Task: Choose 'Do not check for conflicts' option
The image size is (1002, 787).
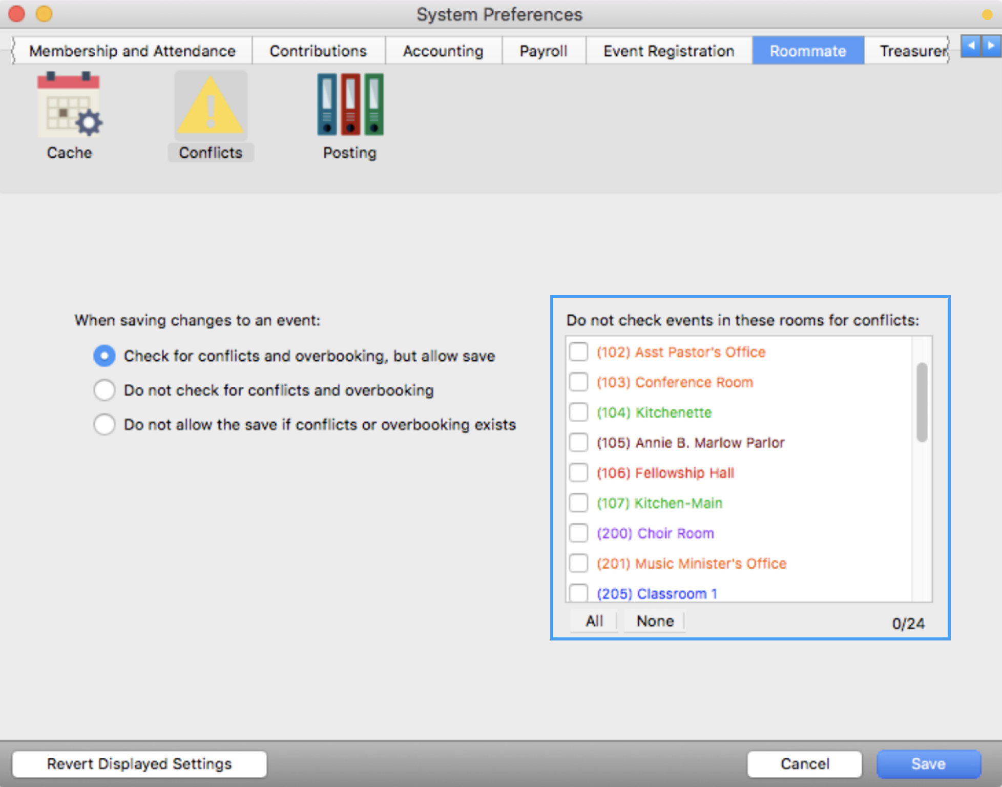Action: point(105,390)
